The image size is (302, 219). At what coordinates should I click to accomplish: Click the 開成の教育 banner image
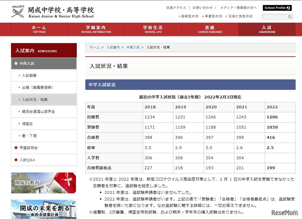pyautogui.click(x=44, y=183)
